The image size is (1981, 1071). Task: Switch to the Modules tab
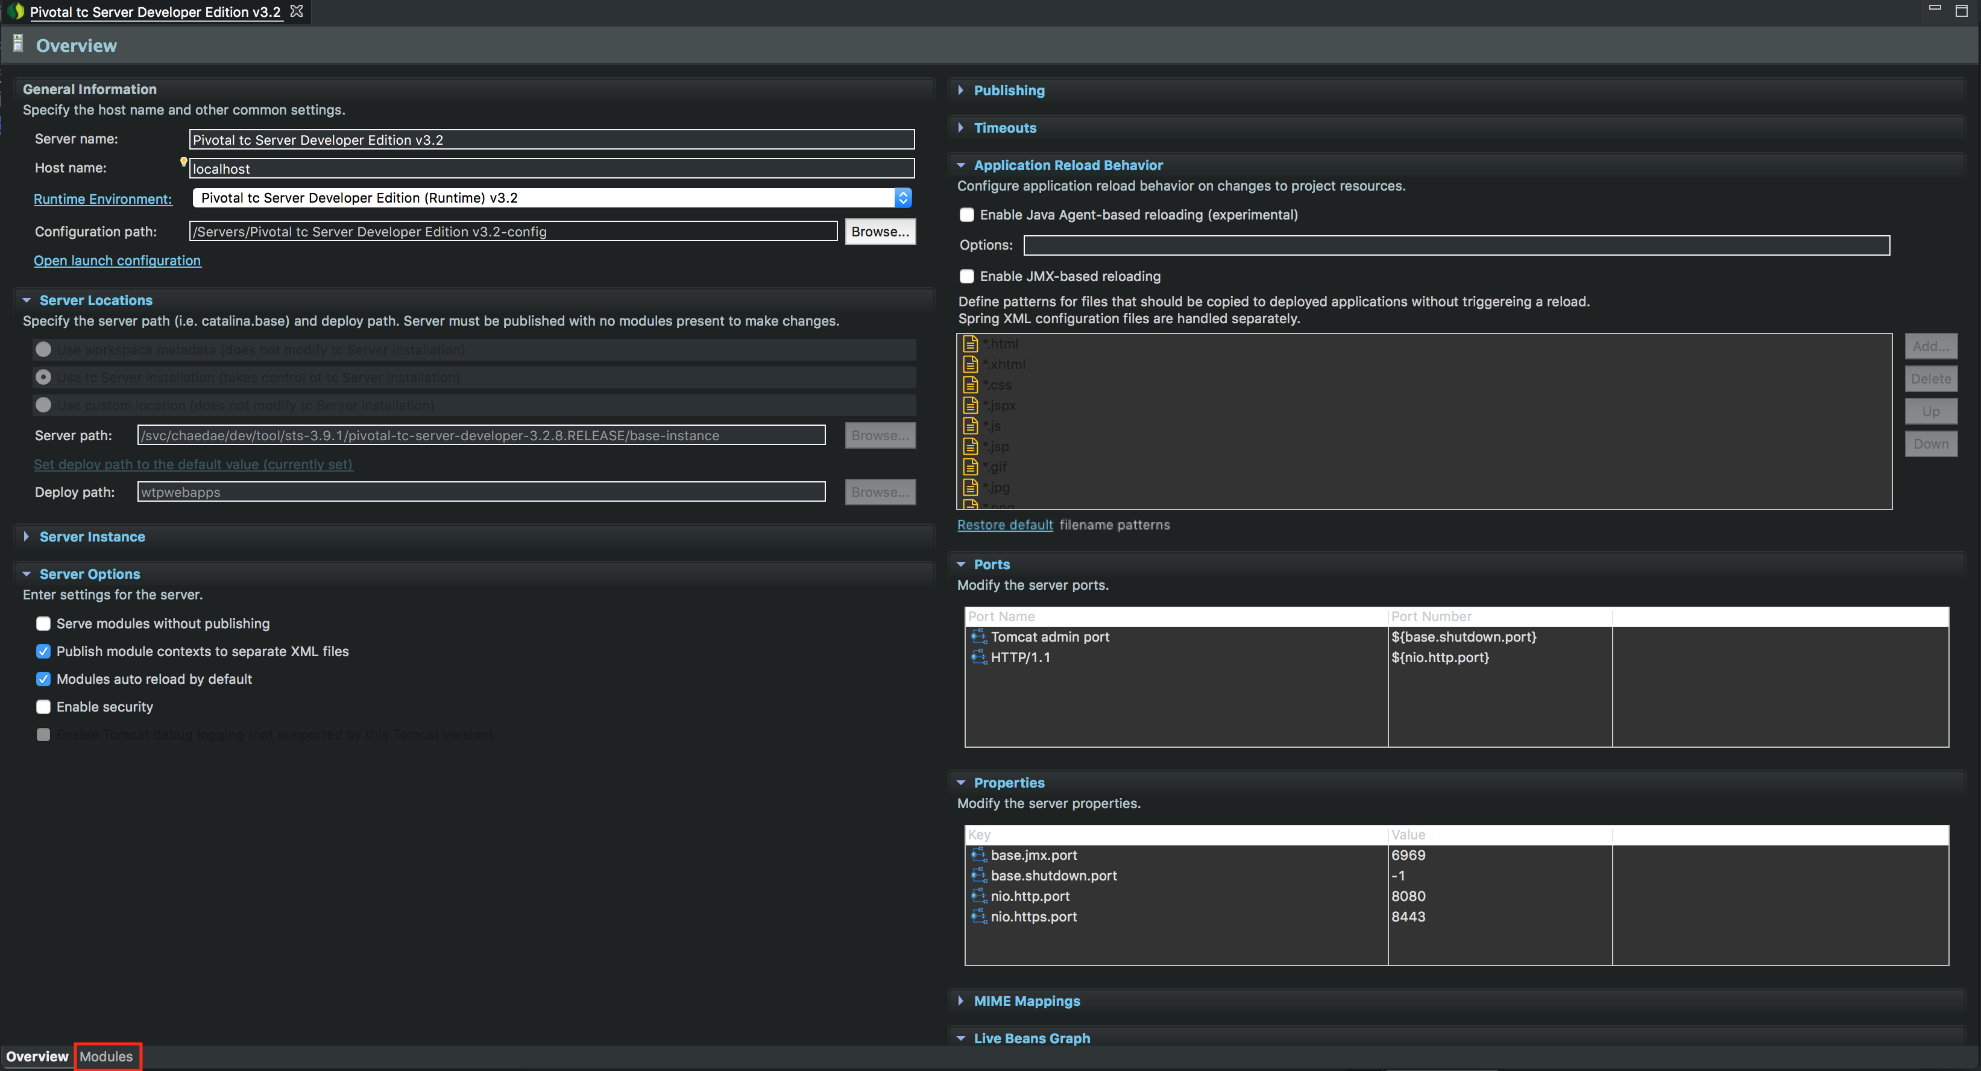click(106, 1057)
